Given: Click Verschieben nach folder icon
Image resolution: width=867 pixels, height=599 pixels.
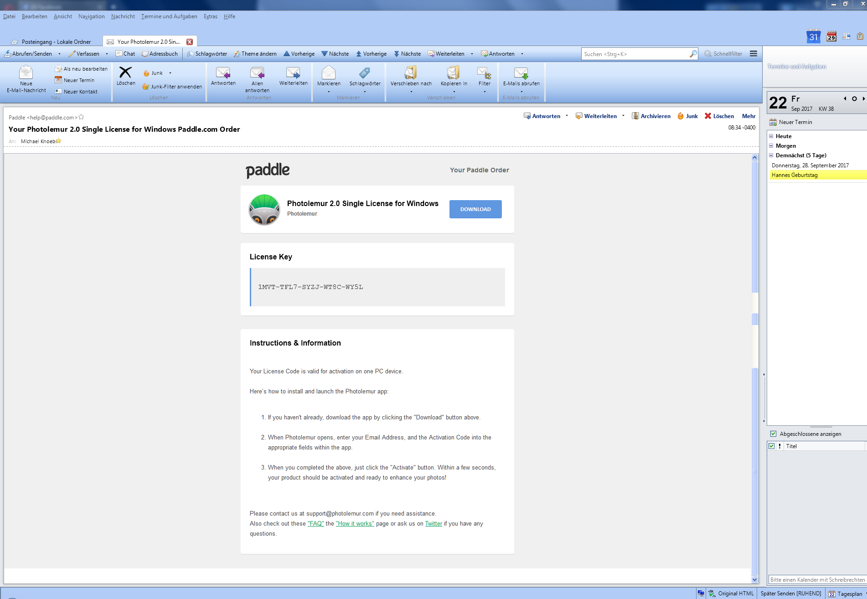Looking at the screenshot, I should (x=411, y=72).
